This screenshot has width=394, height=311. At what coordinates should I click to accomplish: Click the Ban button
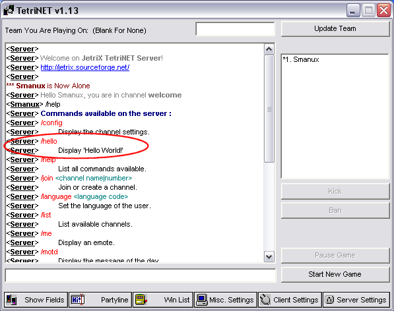(x=335, y=210)
